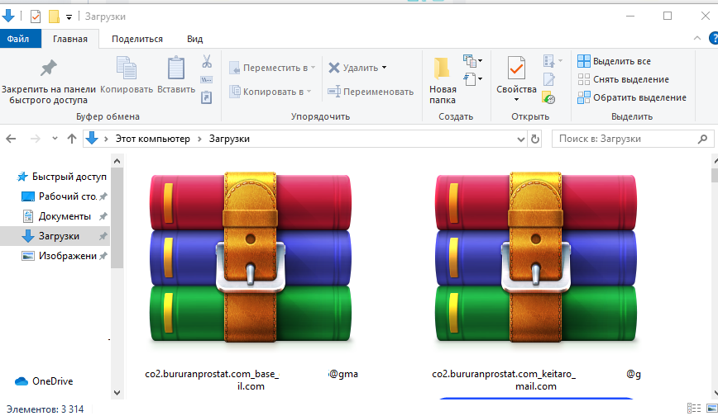Image resolution: width=718 pixels, height=416 pixels.
Task: Open Загрузки in navigation pane
Action: [x=55, y=236]
